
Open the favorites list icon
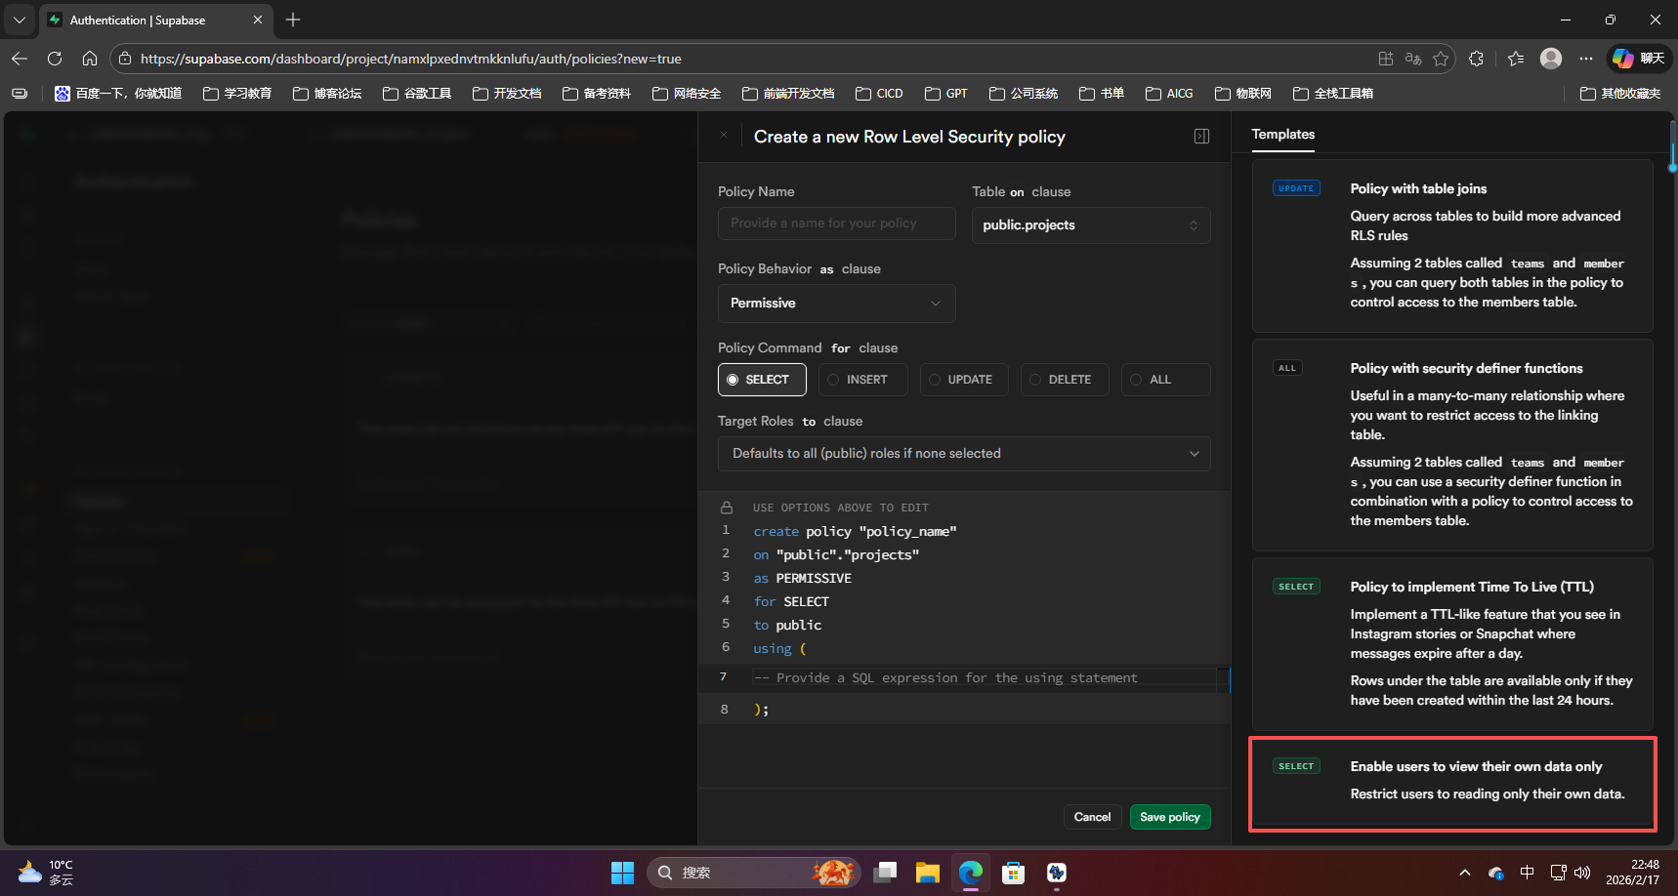click(x=1516, y=59)
